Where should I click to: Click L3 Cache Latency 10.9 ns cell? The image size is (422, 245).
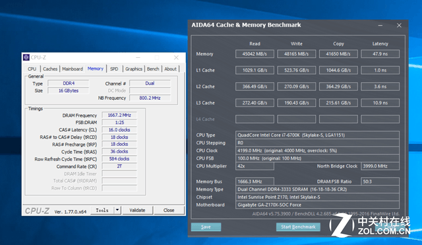point(380,102)
